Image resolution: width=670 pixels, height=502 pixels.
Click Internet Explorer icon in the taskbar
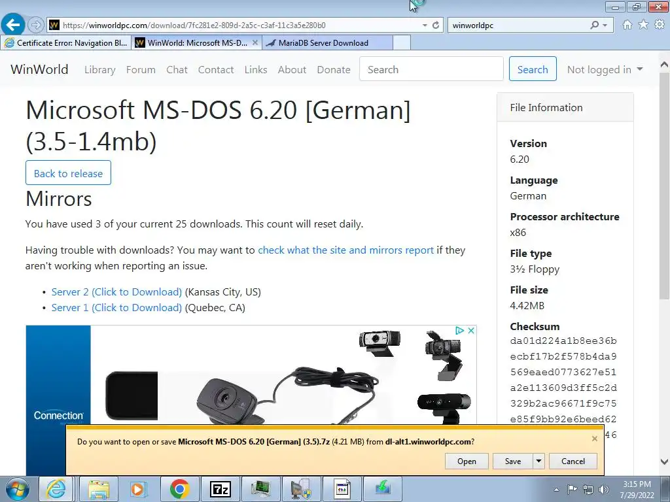[x=56, y=489]
